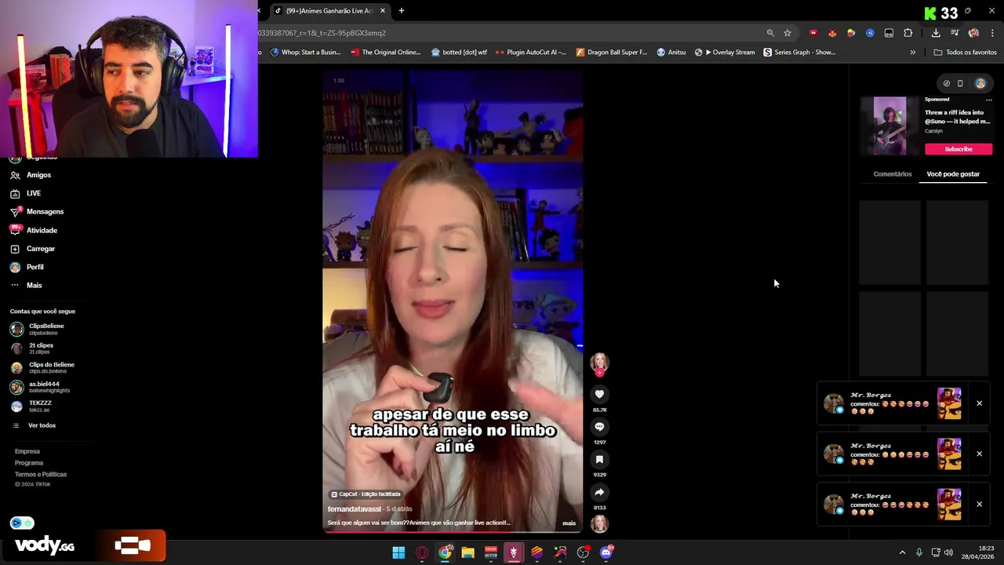Expand the hidden bookmarks chevron
The height and width of the screenshot is (565, 1004).
tap(912, 53)
